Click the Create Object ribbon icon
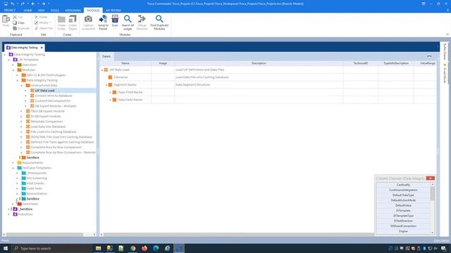 (73, 20)
